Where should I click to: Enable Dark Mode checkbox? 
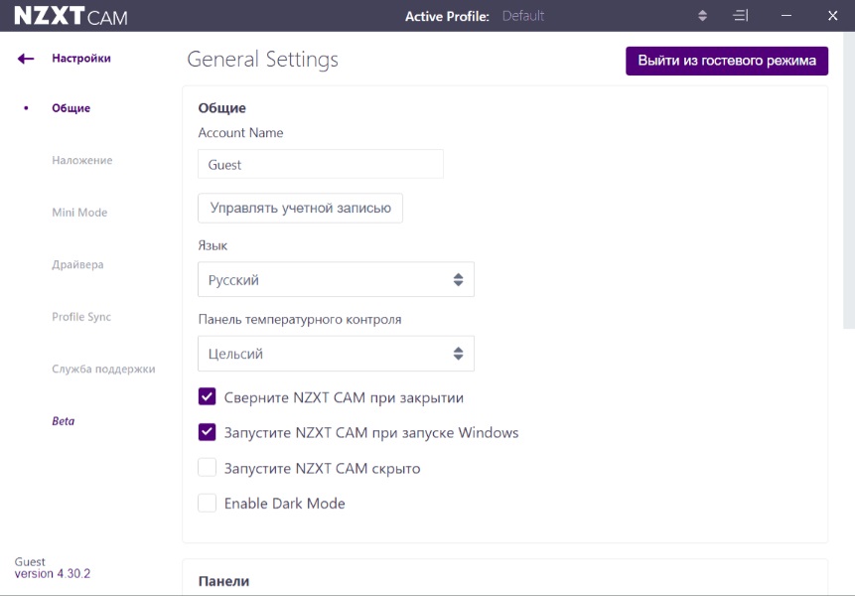208,504
